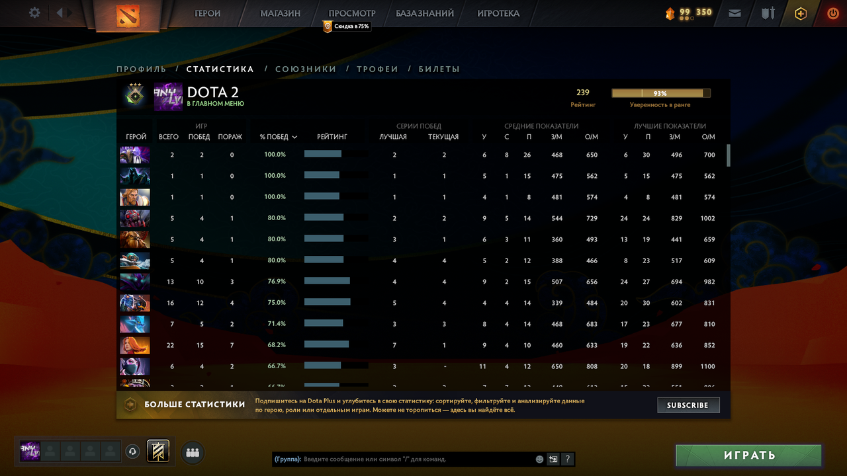Click the green ИГРАТЬ button
The image size is (847, 476).
click(x=749, y=456)
